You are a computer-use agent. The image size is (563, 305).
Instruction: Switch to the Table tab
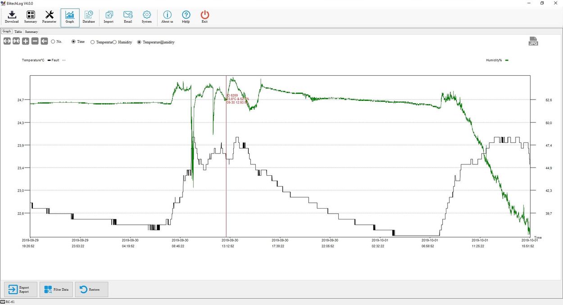18,32
